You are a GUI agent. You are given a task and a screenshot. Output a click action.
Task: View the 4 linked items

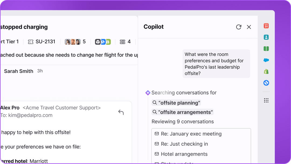coord(125,42)
